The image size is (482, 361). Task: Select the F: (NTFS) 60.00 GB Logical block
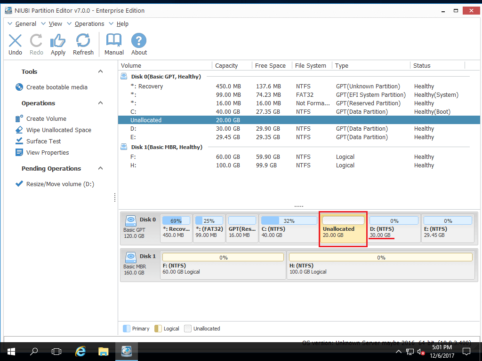[x=223, y=265]
